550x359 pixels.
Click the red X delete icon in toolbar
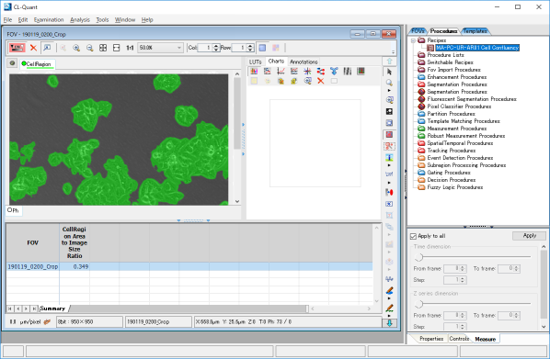[33, 48]
